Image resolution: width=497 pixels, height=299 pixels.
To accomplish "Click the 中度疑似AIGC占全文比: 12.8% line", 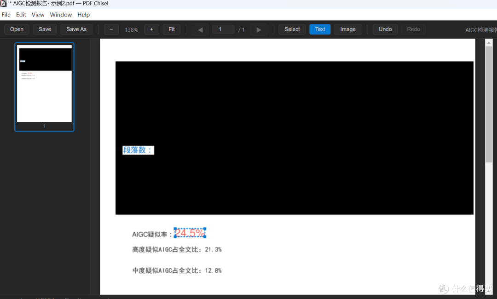I will point(177,270).
